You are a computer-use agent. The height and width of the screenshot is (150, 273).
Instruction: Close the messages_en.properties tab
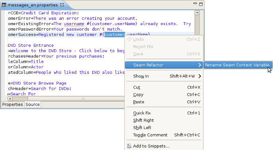click(x=62, y=5)
